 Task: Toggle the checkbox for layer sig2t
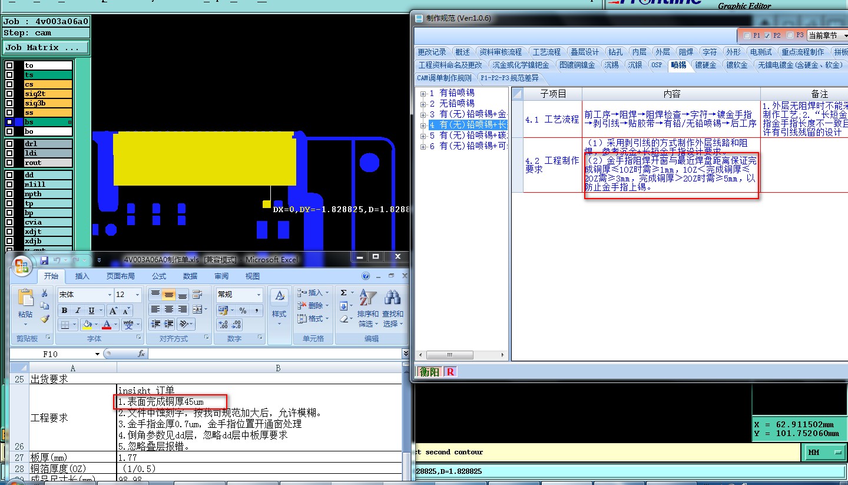click(9, 94)
